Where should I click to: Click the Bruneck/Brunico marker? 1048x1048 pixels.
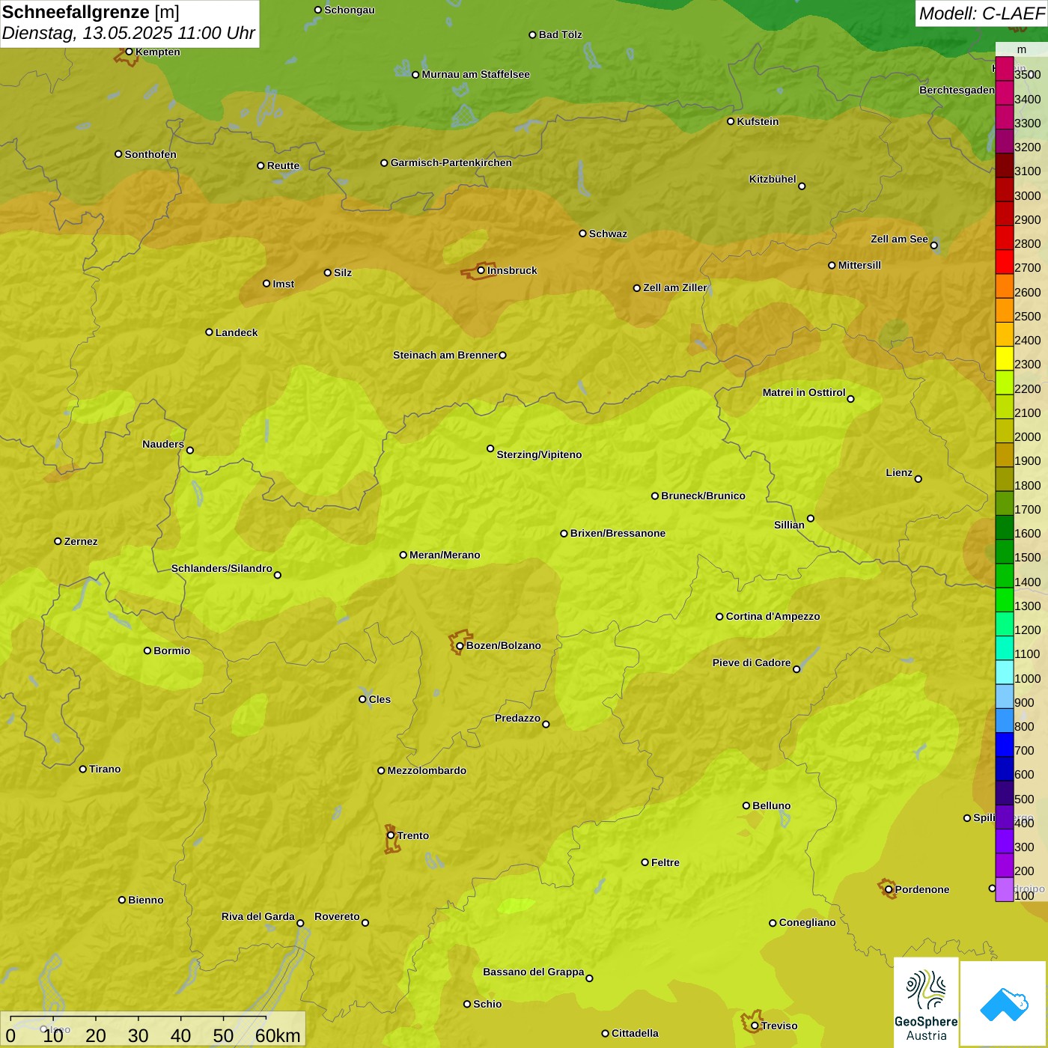[x=655, y=496]
